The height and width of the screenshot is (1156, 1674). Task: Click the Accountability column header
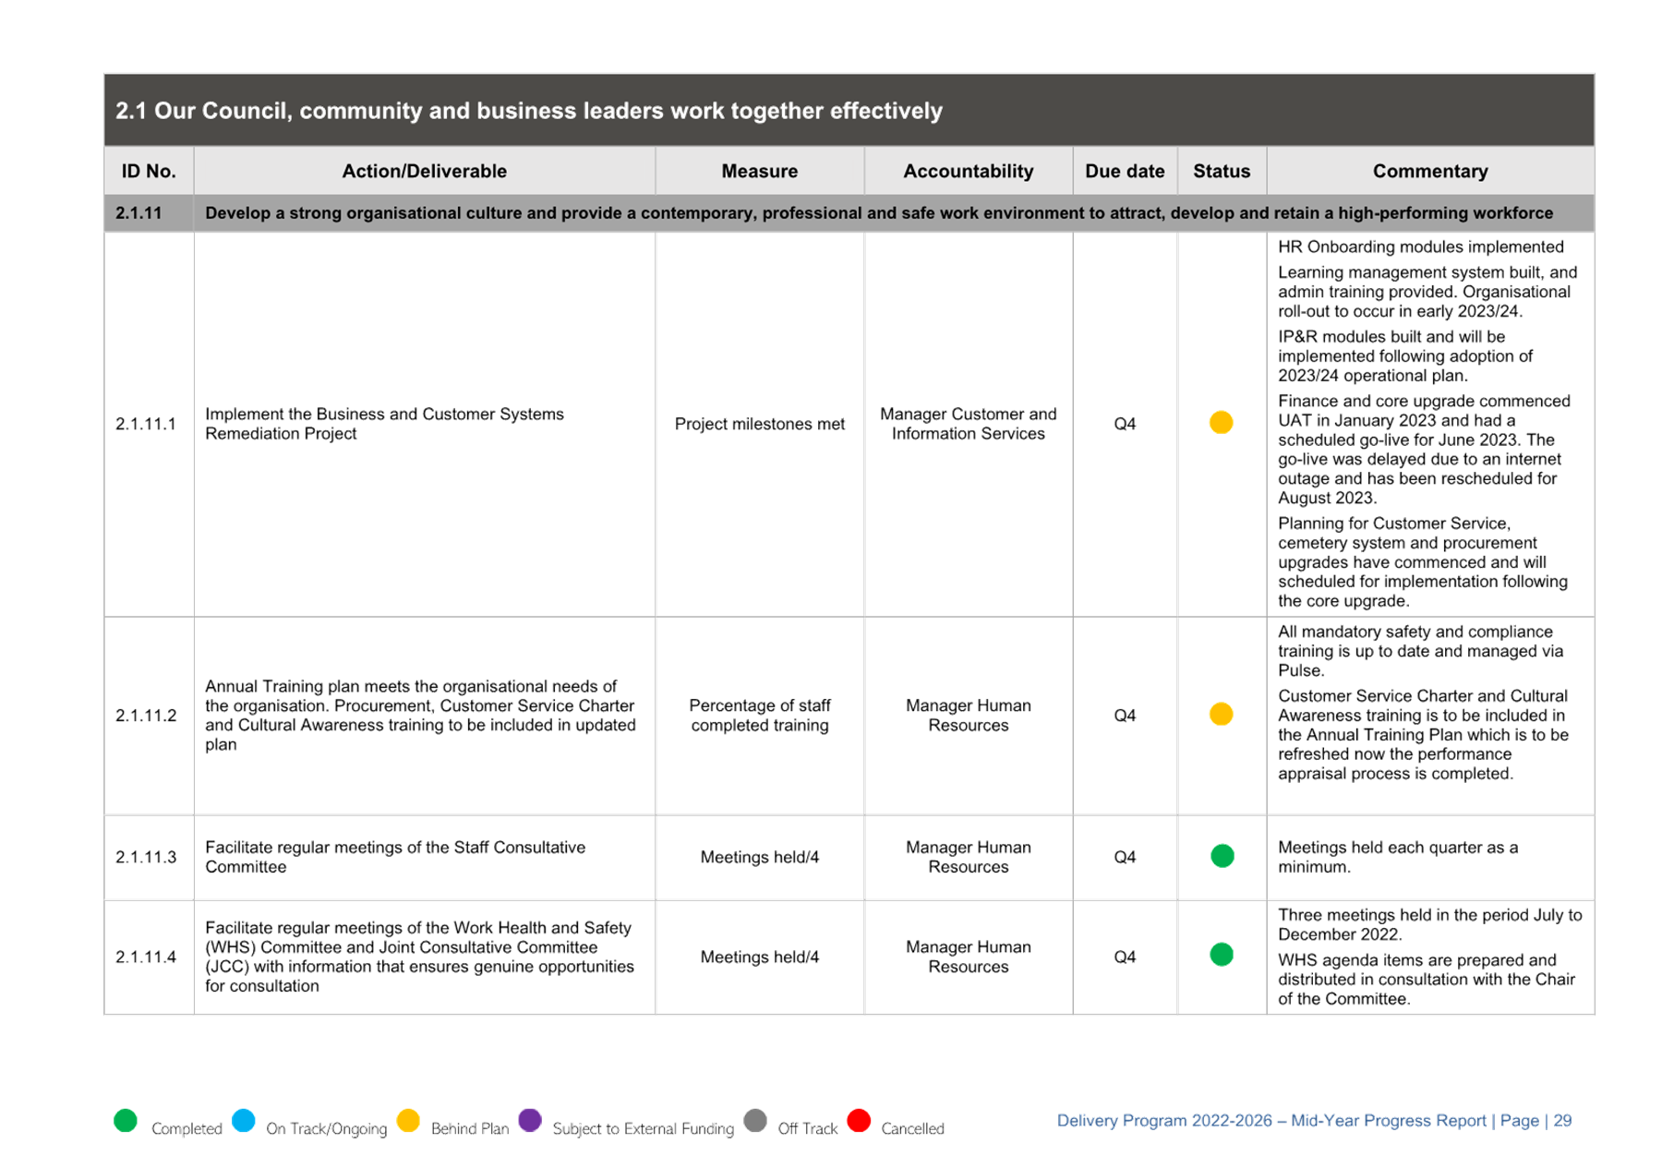(x=968, y=171)
